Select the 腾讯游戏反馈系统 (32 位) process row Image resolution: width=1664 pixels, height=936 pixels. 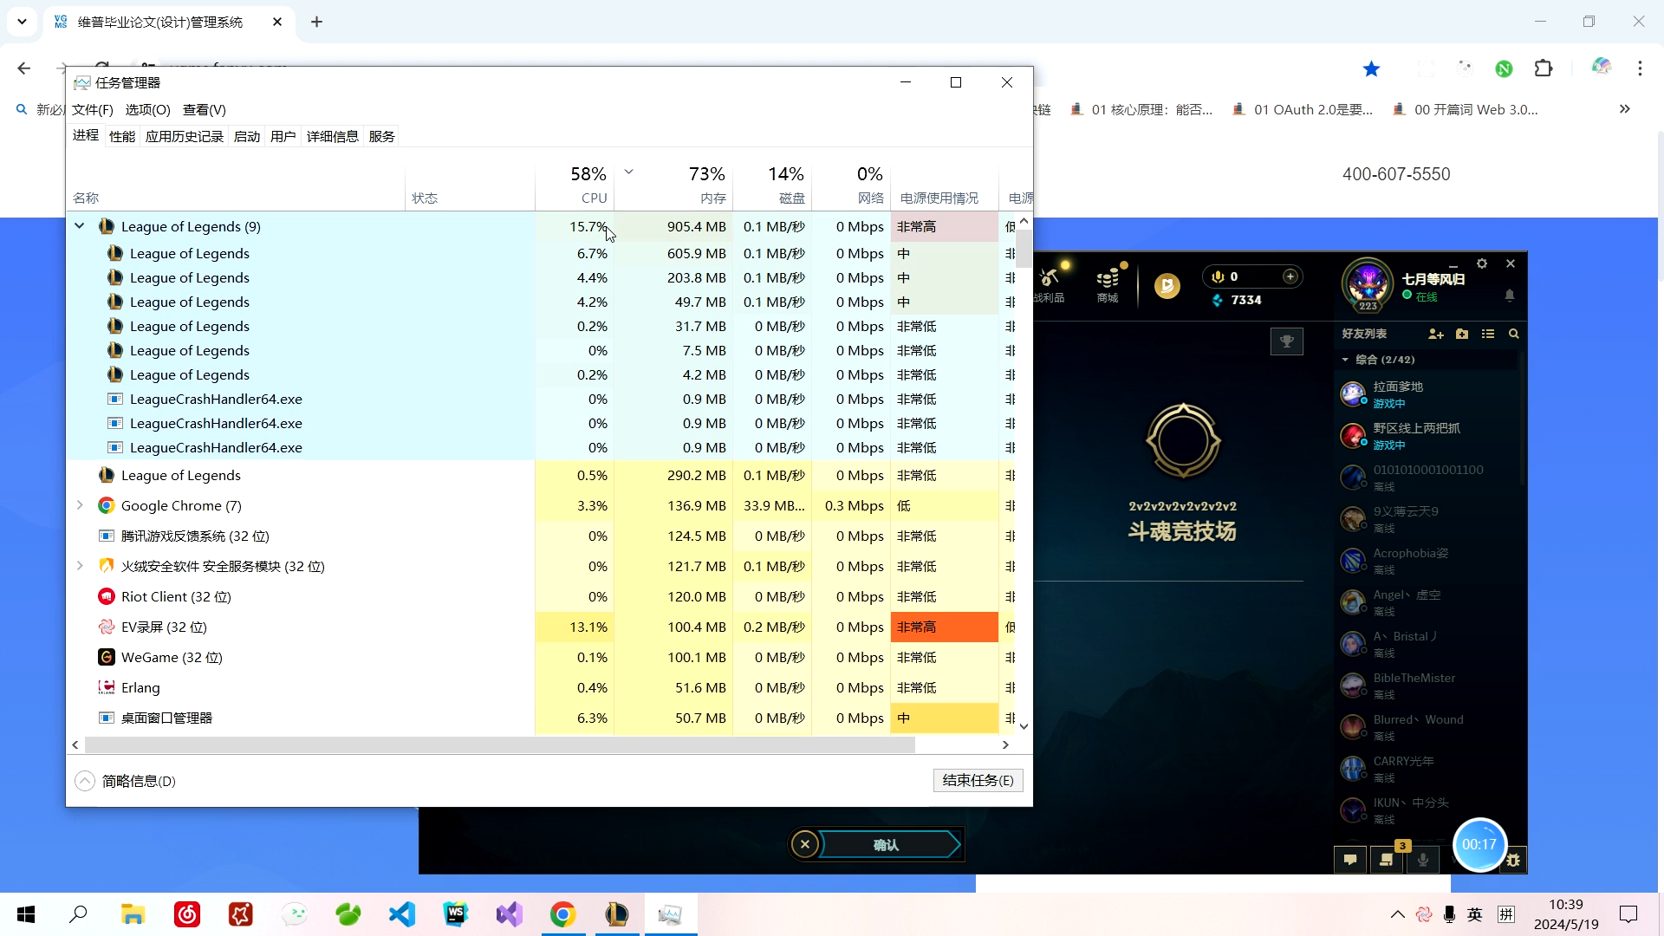(x=541, y=536)
